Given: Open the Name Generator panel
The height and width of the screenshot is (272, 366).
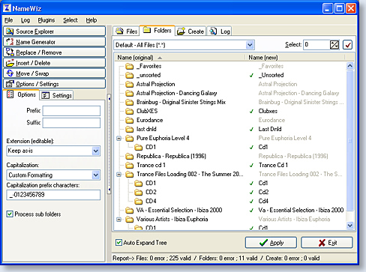Looking at the screenshot, I should (54, 42).
